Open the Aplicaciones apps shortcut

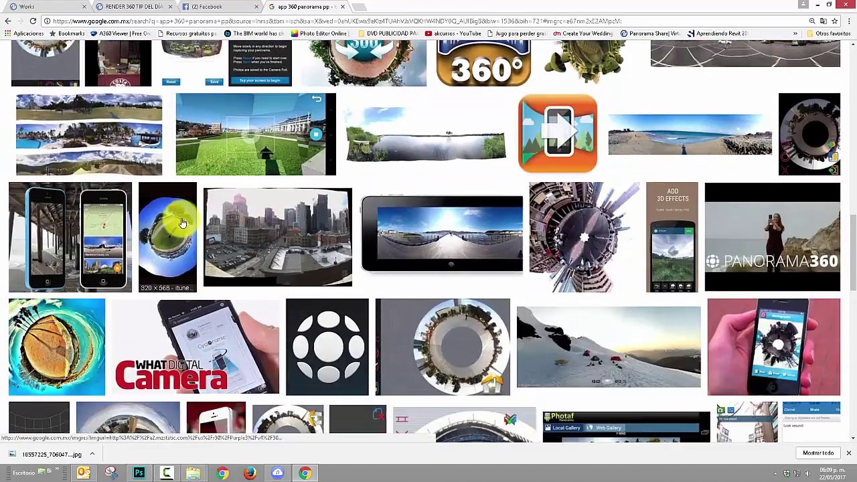24,33
